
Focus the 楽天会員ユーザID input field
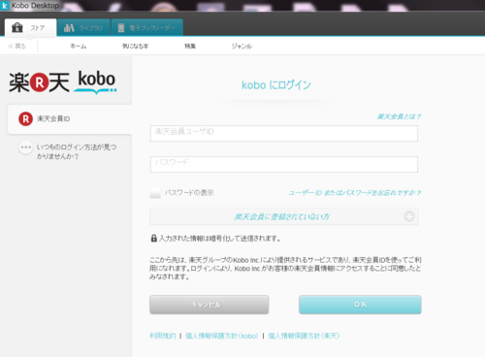pos(284,134)
